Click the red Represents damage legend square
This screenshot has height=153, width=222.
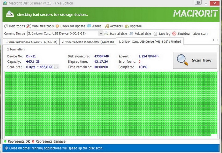pos(33,141)
